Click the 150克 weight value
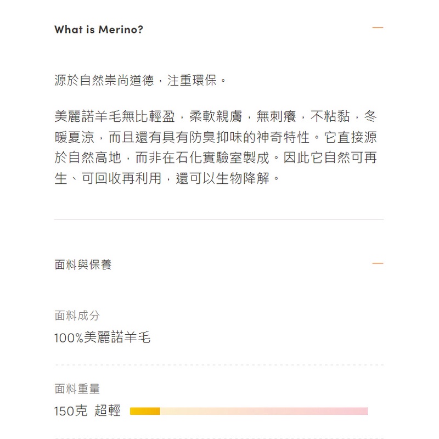The image size is (439, 439). tap(70, 411)
